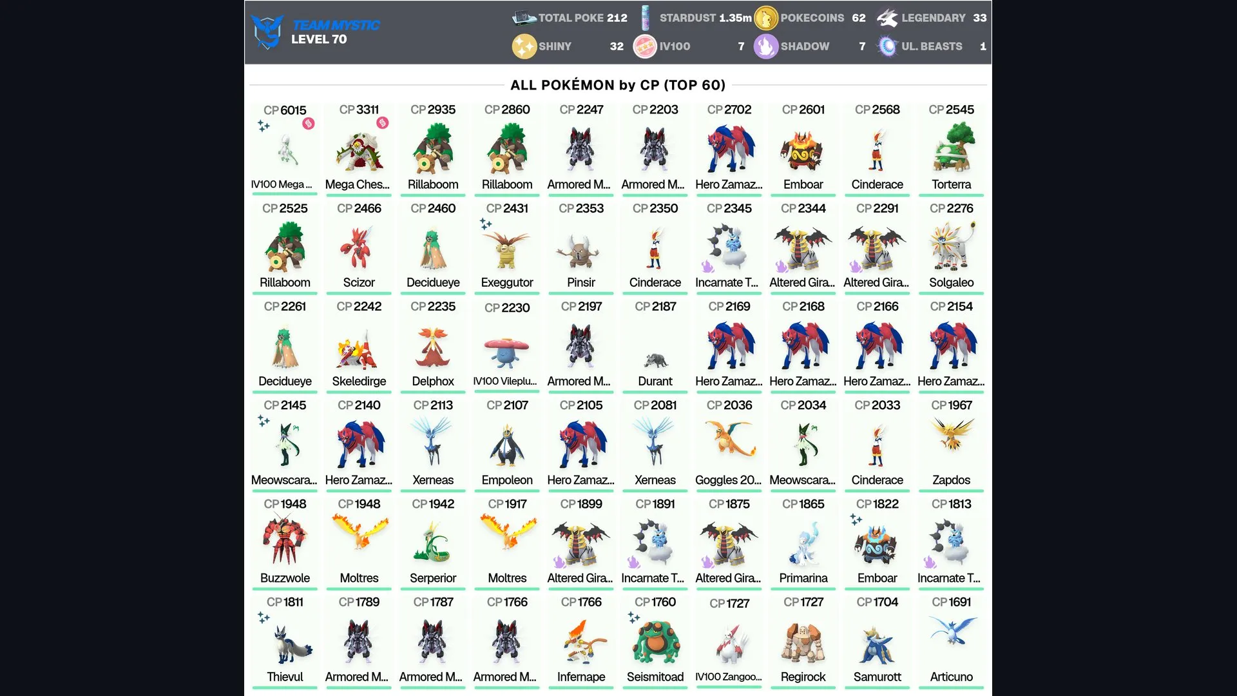Select the Empoleon sprite
Screen dimensions: 1237x696
pos(507,445)
